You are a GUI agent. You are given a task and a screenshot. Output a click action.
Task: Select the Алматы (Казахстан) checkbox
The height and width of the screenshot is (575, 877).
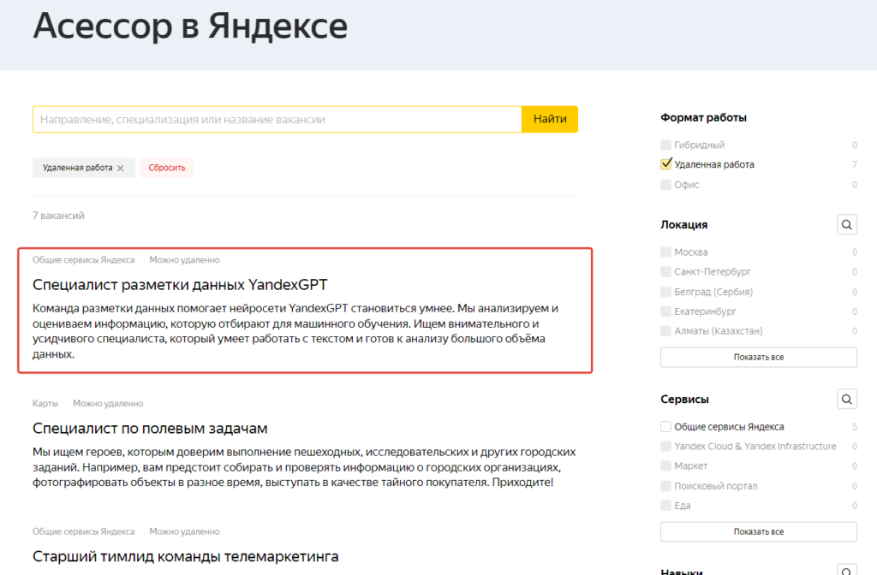pos(665,331)
